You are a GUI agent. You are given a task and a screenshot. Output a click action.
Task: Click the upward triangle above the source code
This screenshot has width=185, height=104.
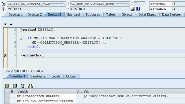[11, 24]
